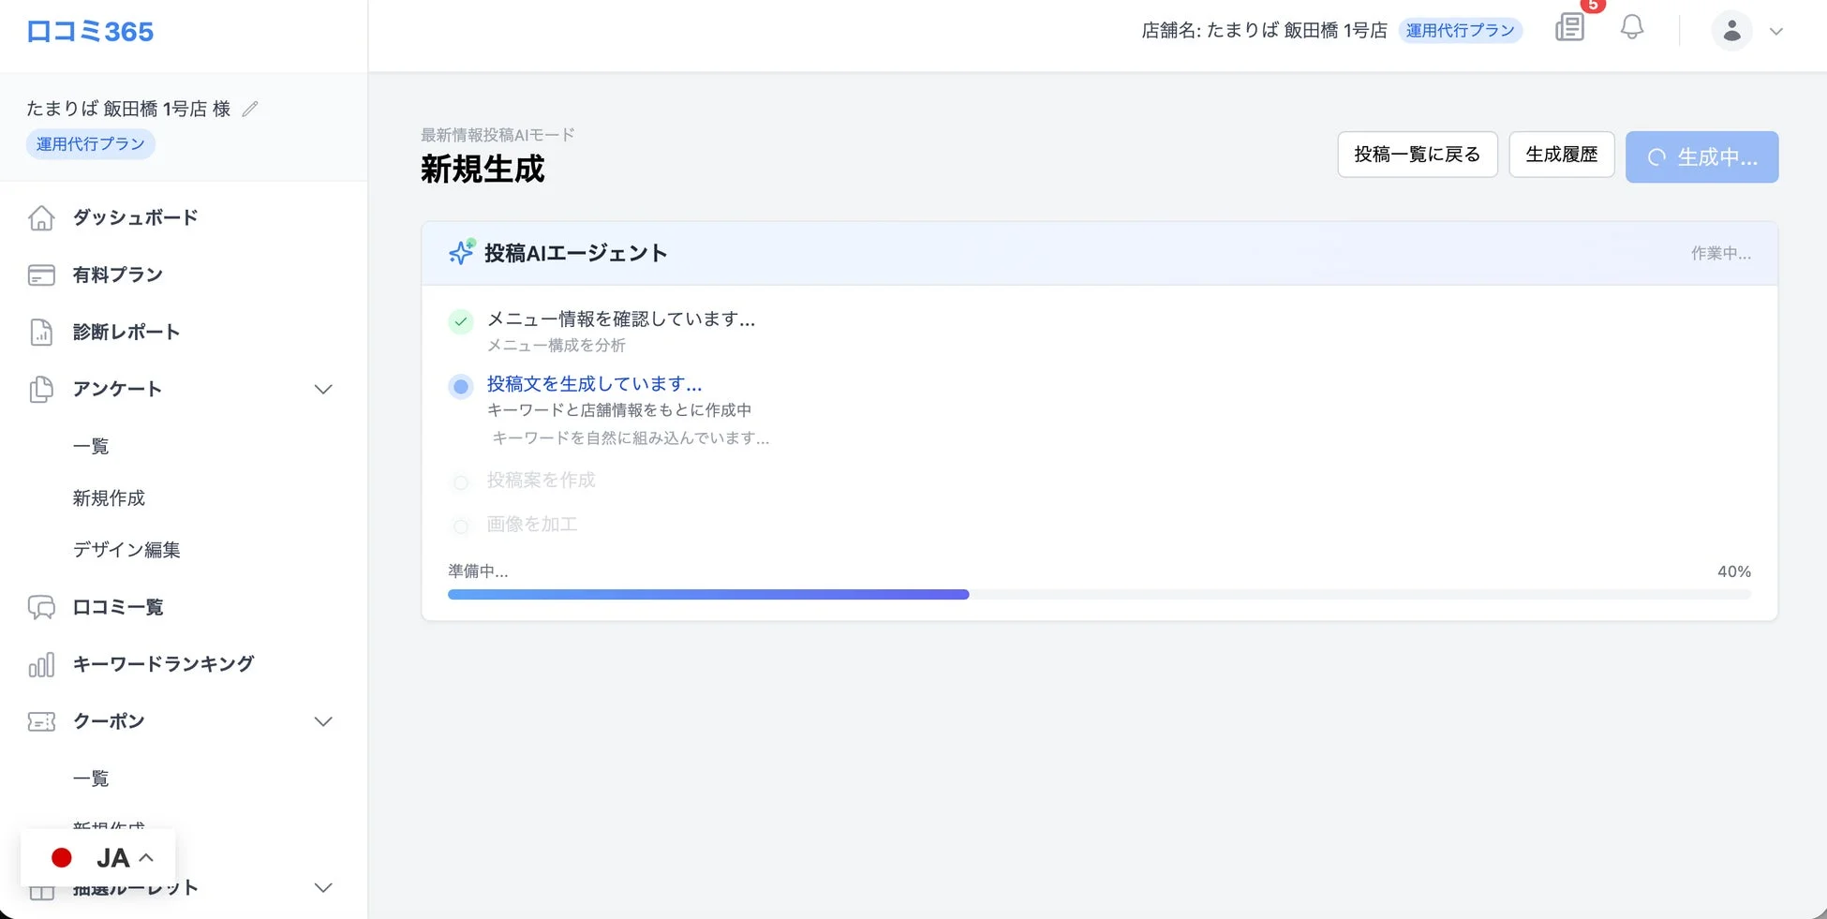Image resolution: width=1827 pixels, height=919 pixels.
Task: Click the 40% generation progress bar
Action: 1099,594
